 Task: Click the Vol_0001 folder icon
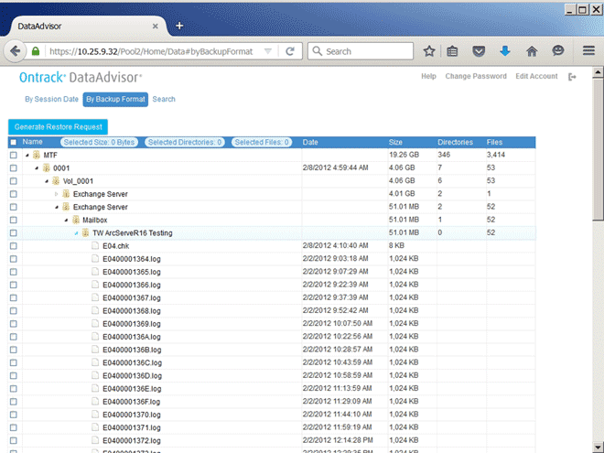coord(56,180)
